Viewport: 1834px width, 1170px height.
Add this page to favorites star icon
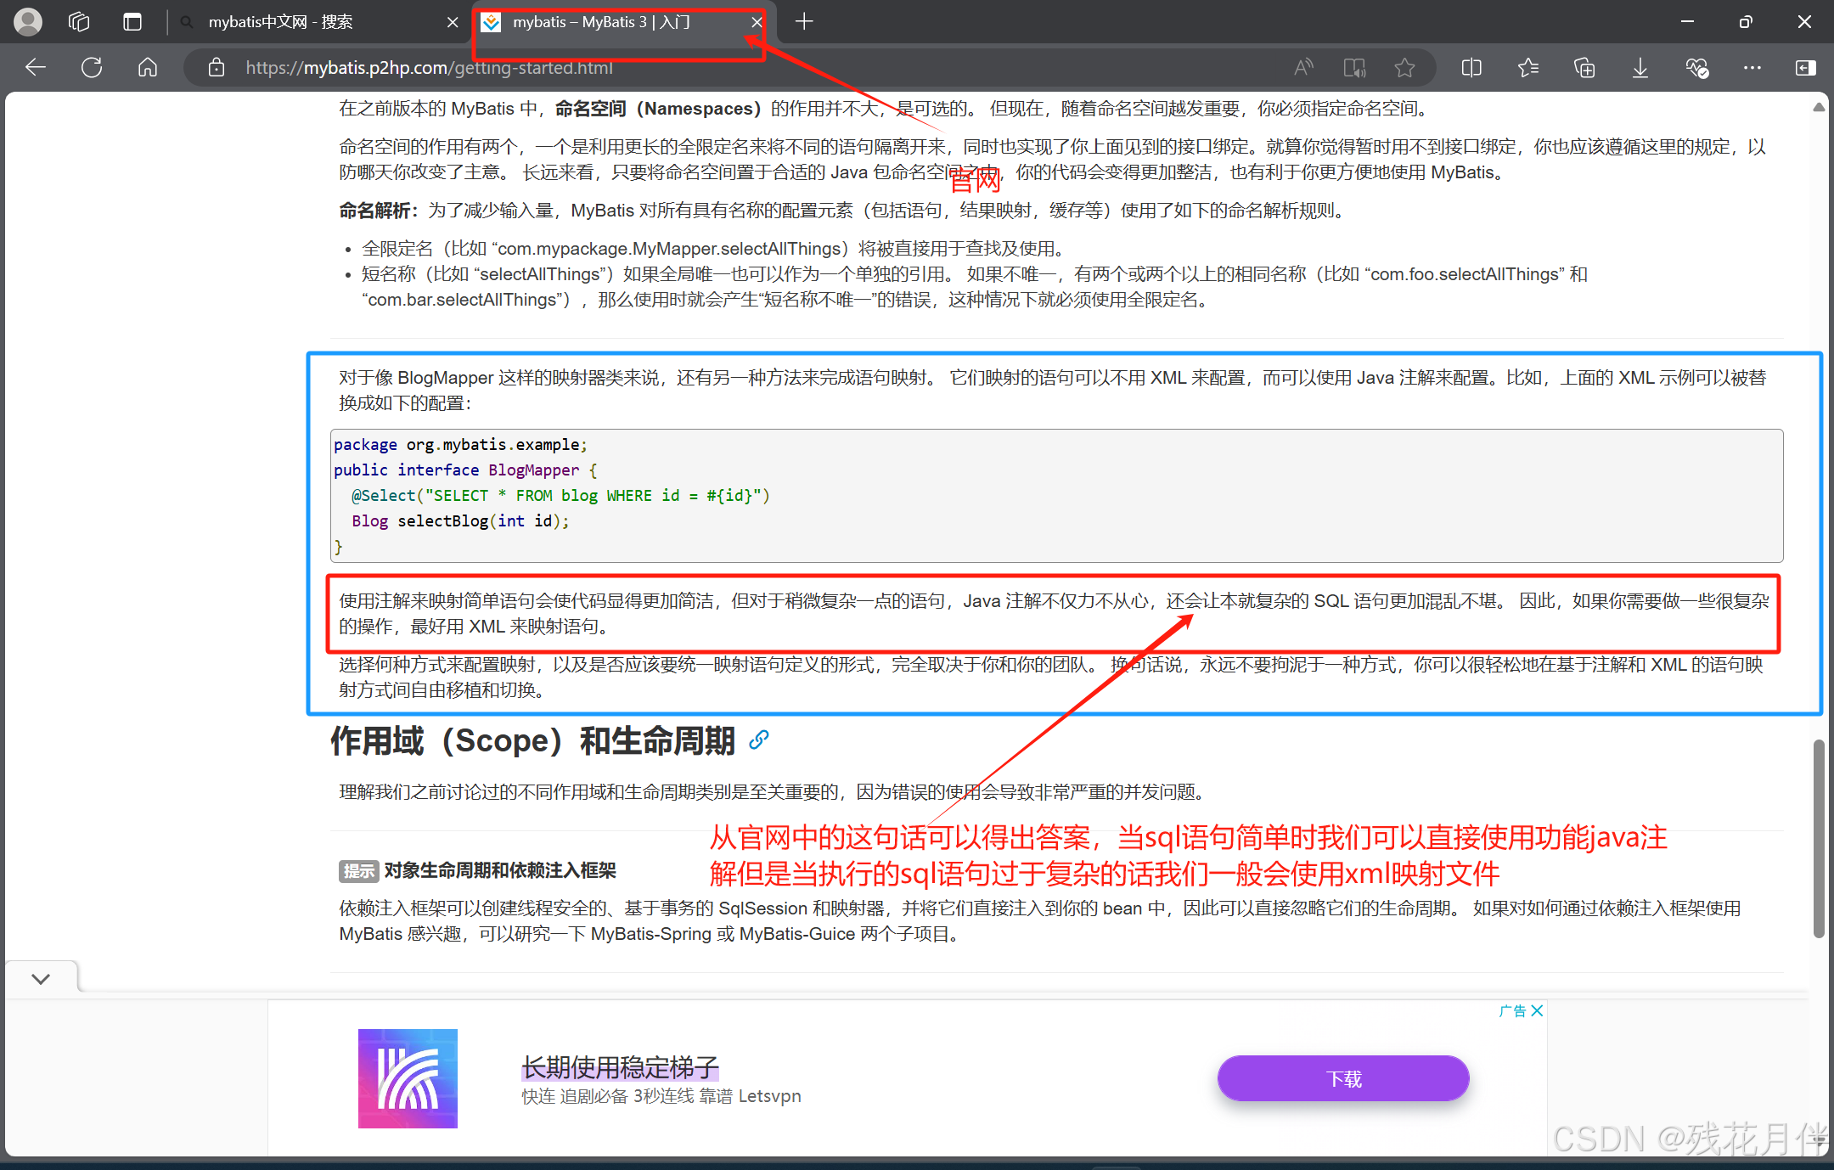[x=1405, y=67]
